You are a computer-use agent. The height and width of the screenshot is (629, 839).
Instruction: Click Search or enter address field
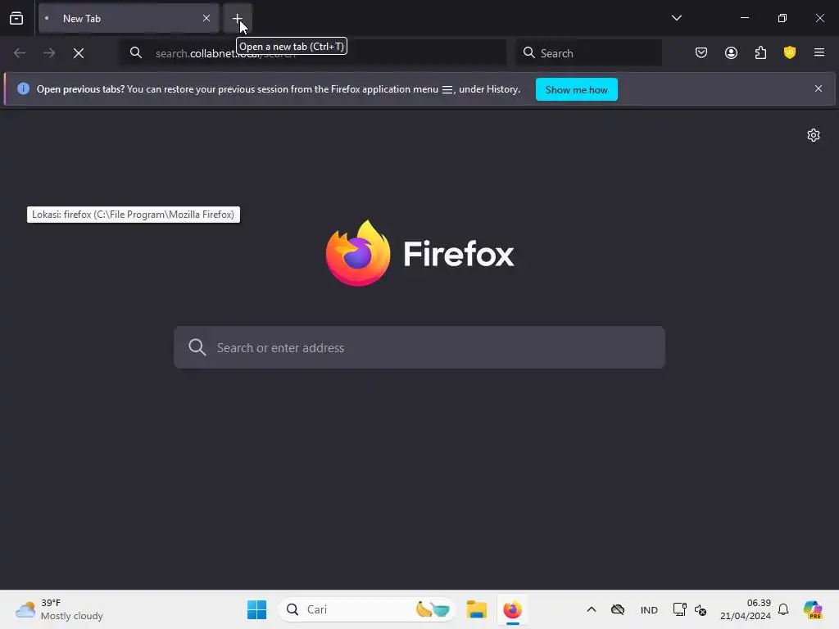(x=419, y=347)
